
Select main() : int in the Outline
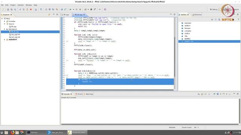coord(209,42)
